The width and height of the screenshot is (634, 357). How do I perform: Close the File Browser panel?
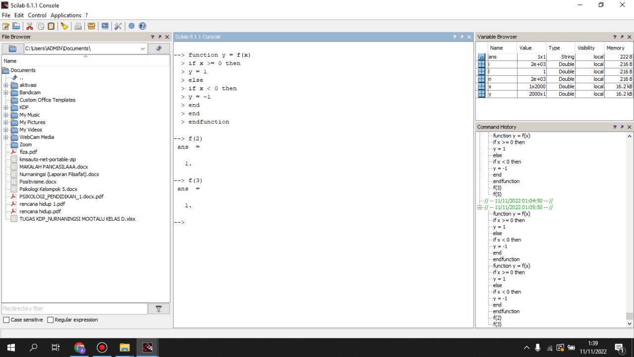[x=167, y=37]
